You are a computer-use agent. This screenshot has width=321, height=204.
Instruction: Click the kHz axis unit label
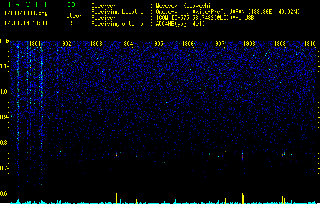click(x=5, y=41)
